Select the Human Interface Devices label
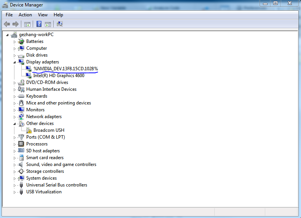The height and width of the screenshot is (218, 301). (51, 89)
